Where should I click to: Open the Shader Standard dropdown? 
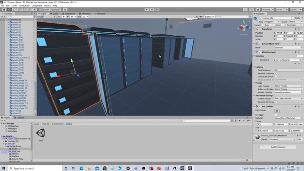(x=282, y=139)
